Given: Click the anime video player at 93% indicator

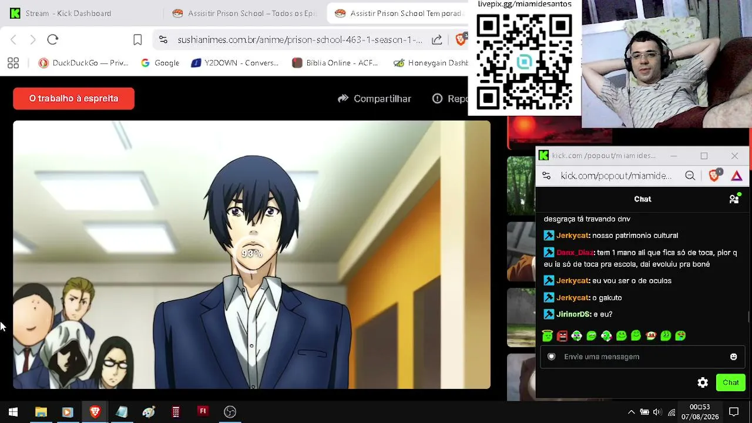Looking at the screenshot, I should click(251, 254).
